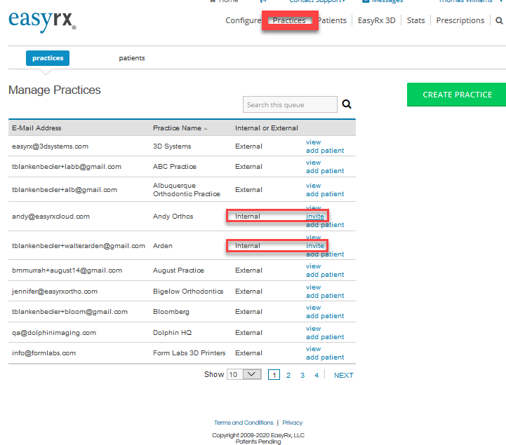View Albuquerque Orthodontic Practice

(x=313, y=186)
